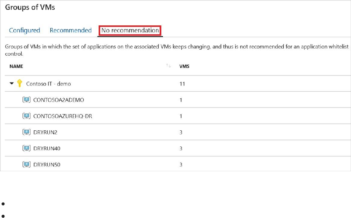Click the NAME column header
Image resolution: width=351 pixels, height=218 pixels.
(16, 66)
